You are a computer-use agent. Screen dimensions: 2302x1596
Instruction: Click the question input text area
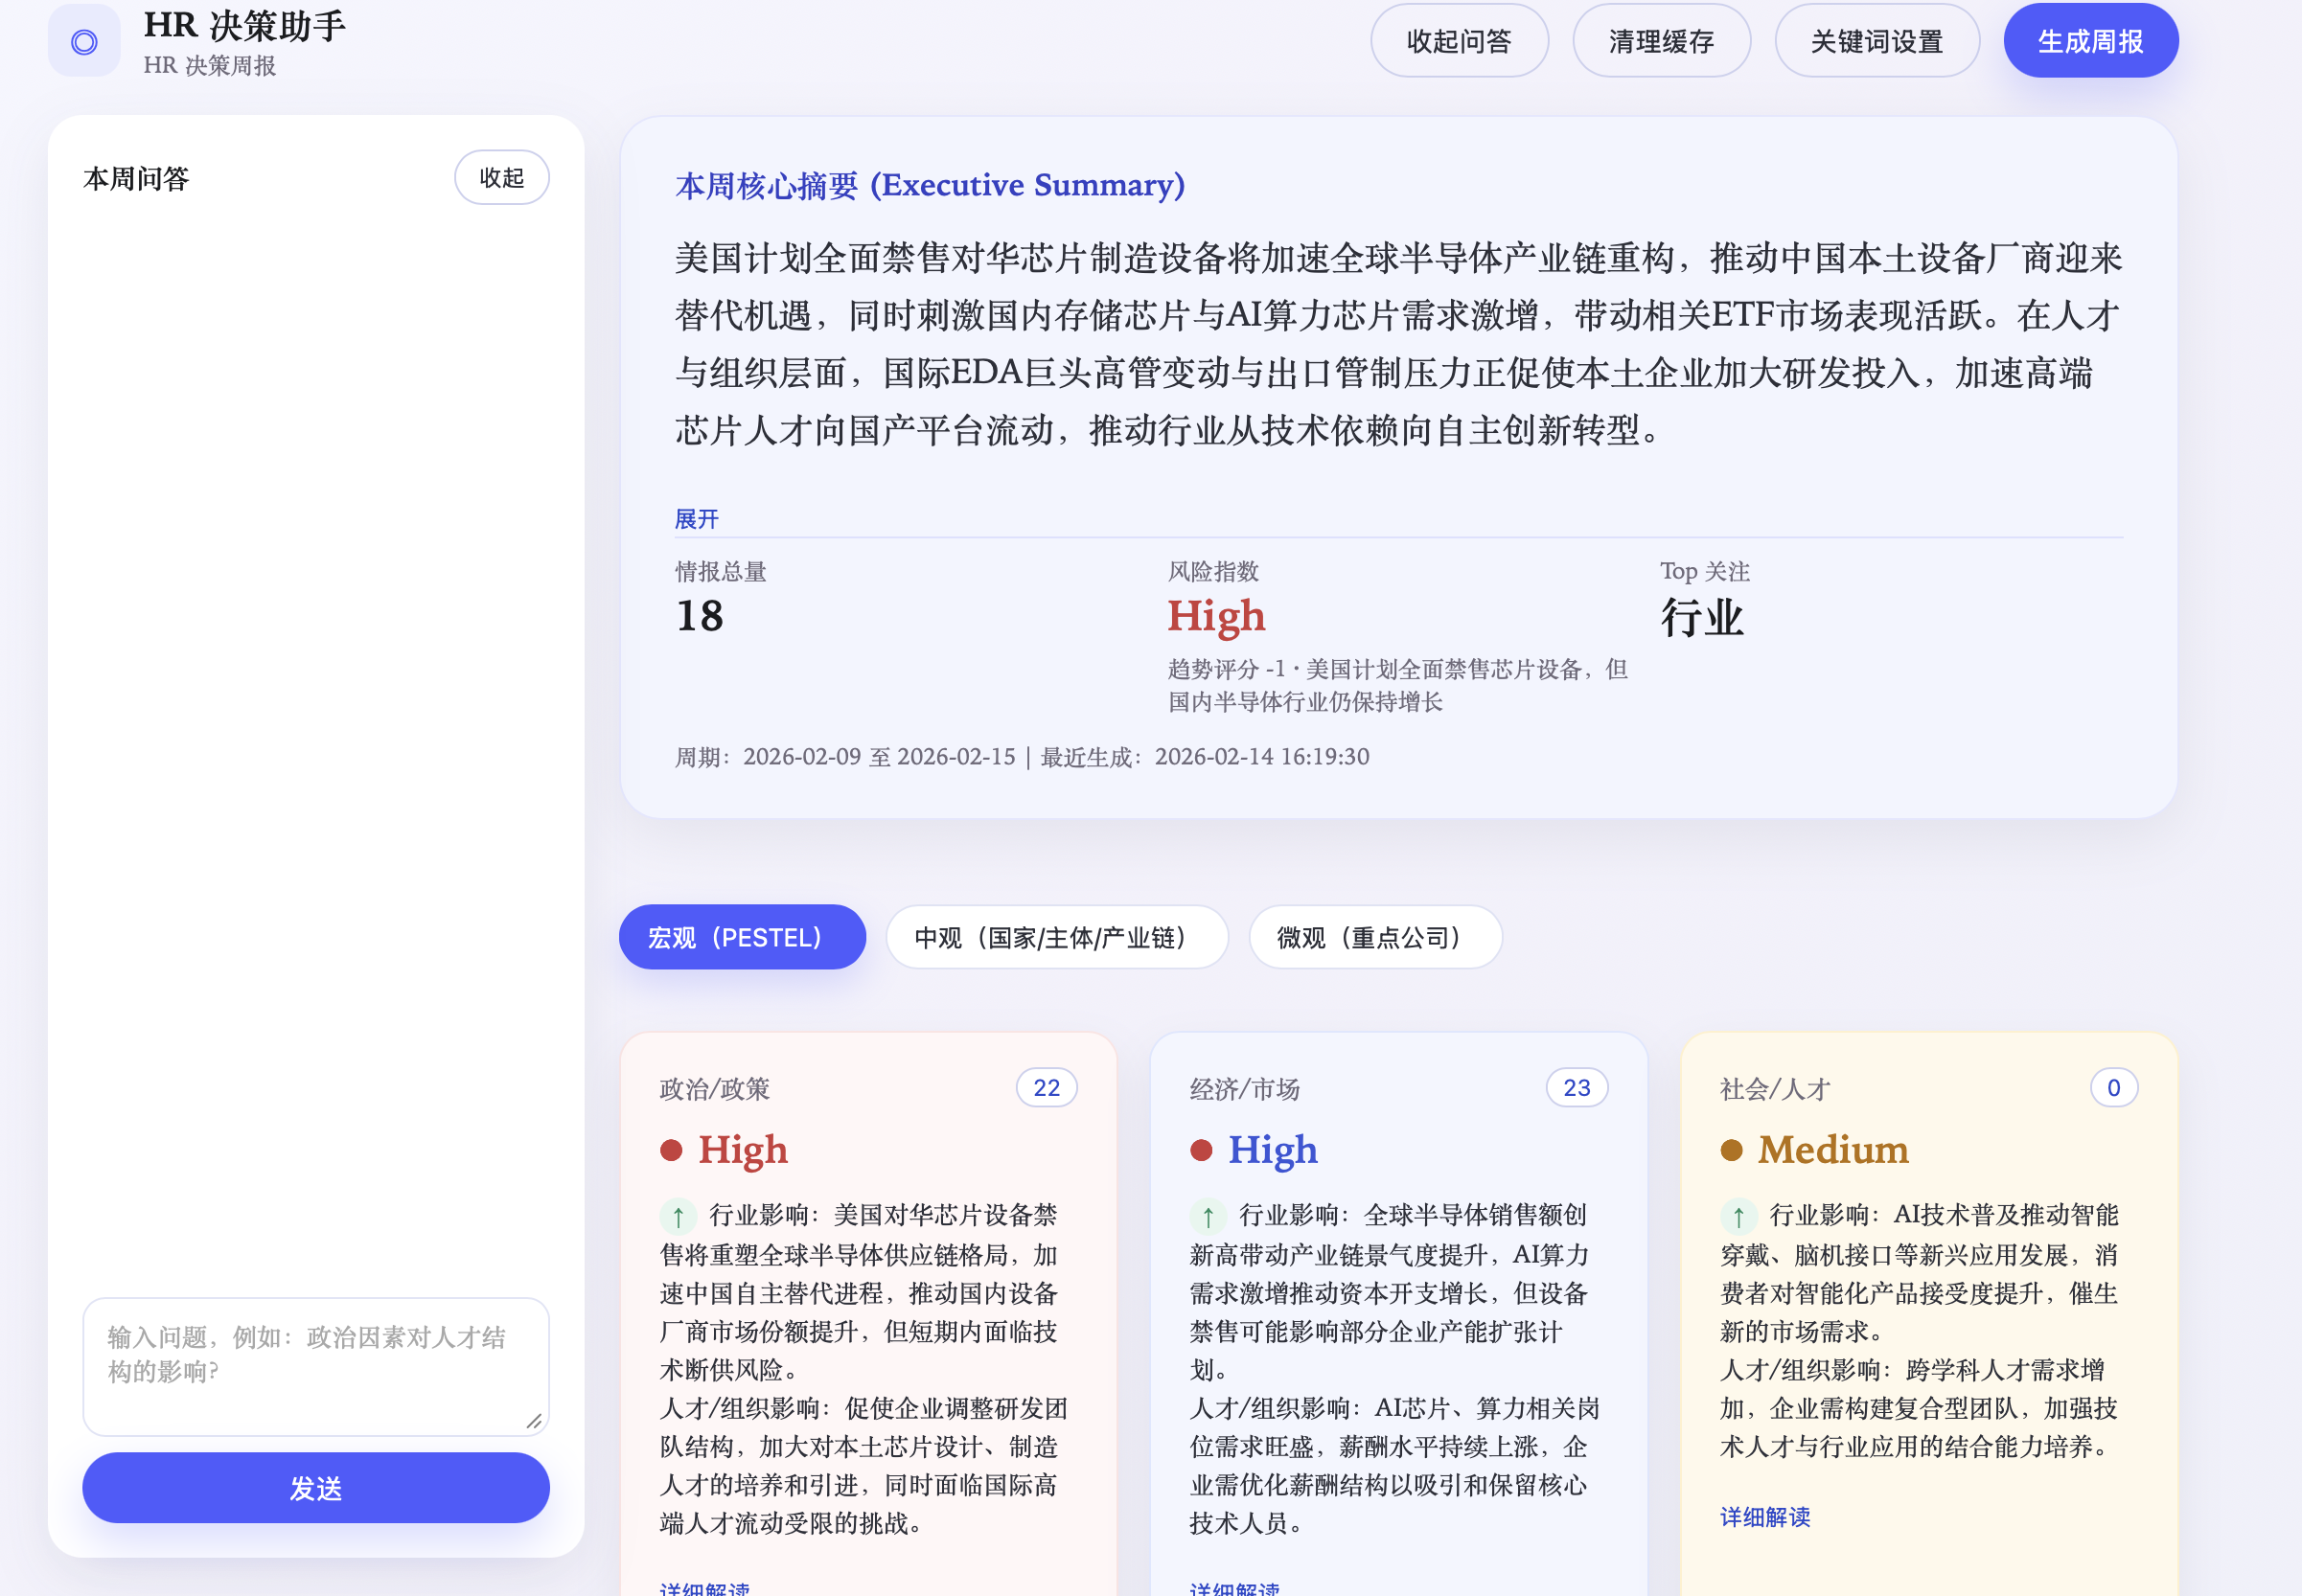coord(315,1365)
